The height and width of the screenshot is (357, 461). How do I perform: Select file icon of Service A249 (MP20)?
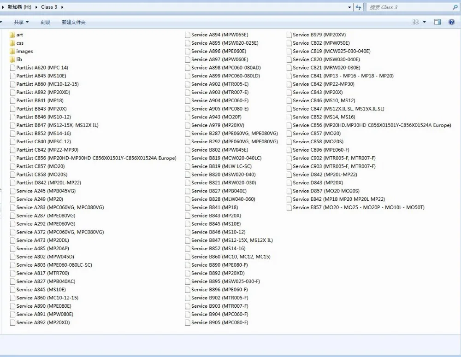(12, 199)
